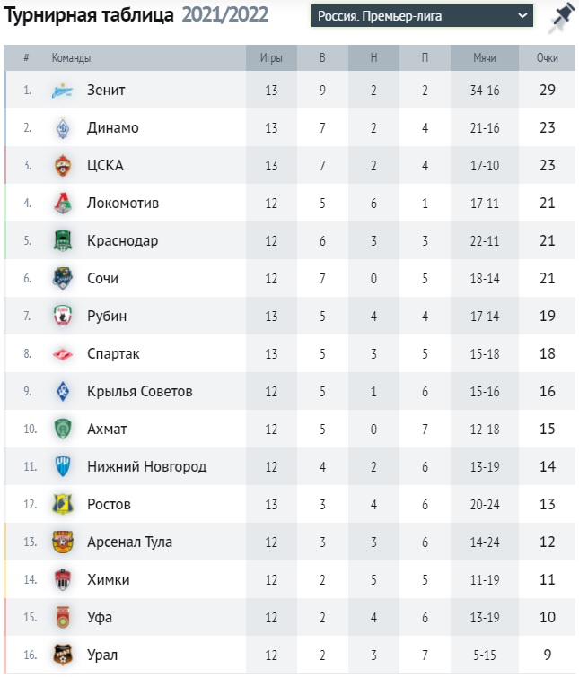
Task: Click the Арсенал Тула club crest
Action: coord(62,542)
